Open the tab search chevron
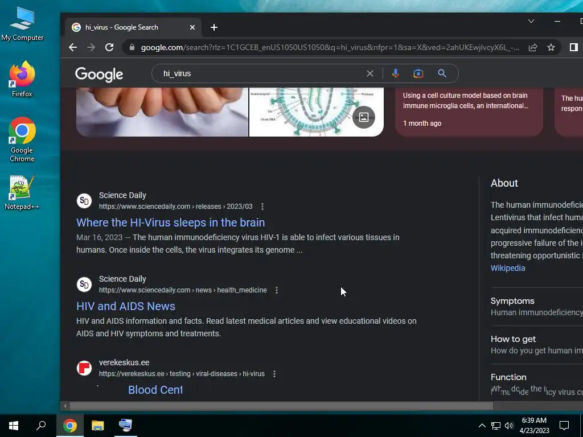583x437 pixels. pyautogui.click(x=531, y=21)
